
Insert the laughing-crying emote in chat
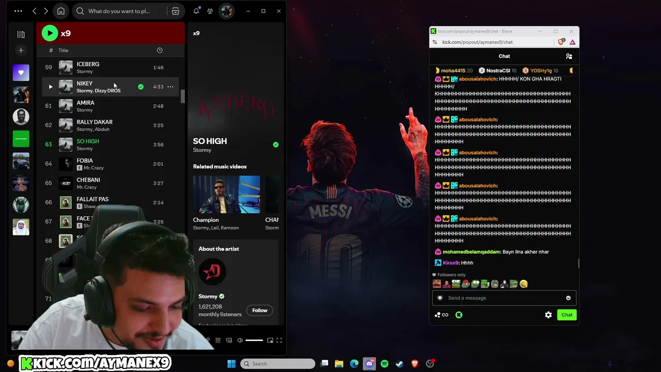coord(524,284)
